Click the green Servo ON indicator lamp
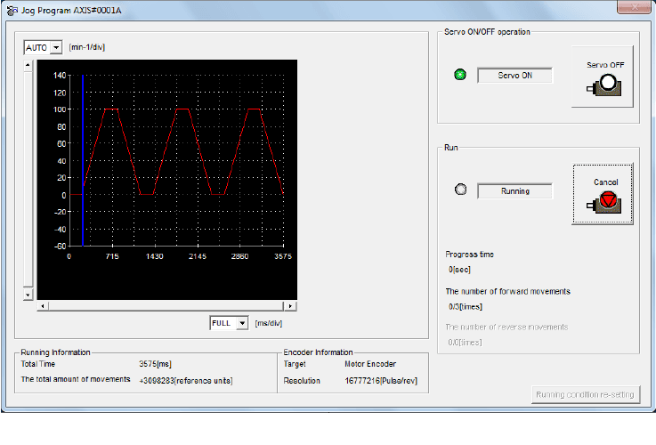The width and height of the screenshot is (656, 445). coord(460,75)
